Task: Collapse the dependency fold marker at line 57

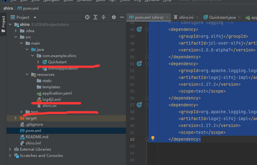Action: [147, 105]
